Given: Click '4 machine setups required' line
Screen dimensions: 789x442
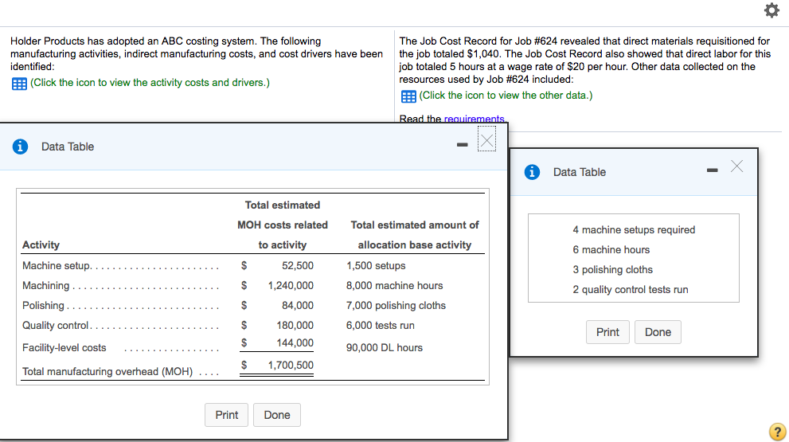Looking at the screenshot, I should point(634,230).
